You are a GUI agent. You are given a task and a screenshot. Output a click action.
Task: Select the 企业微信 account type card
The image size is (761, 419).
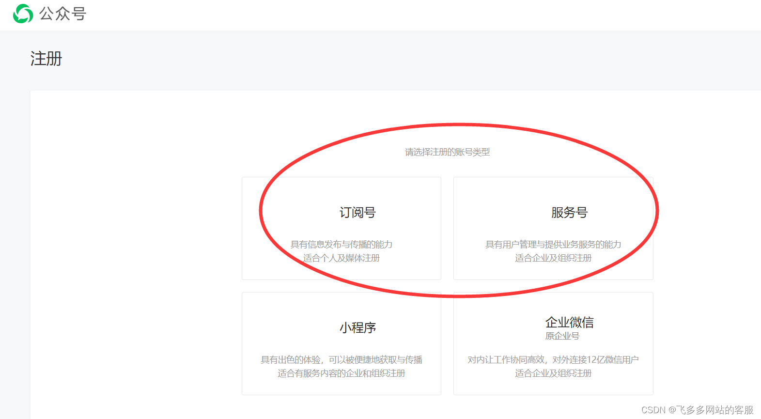tap(553, 343)
